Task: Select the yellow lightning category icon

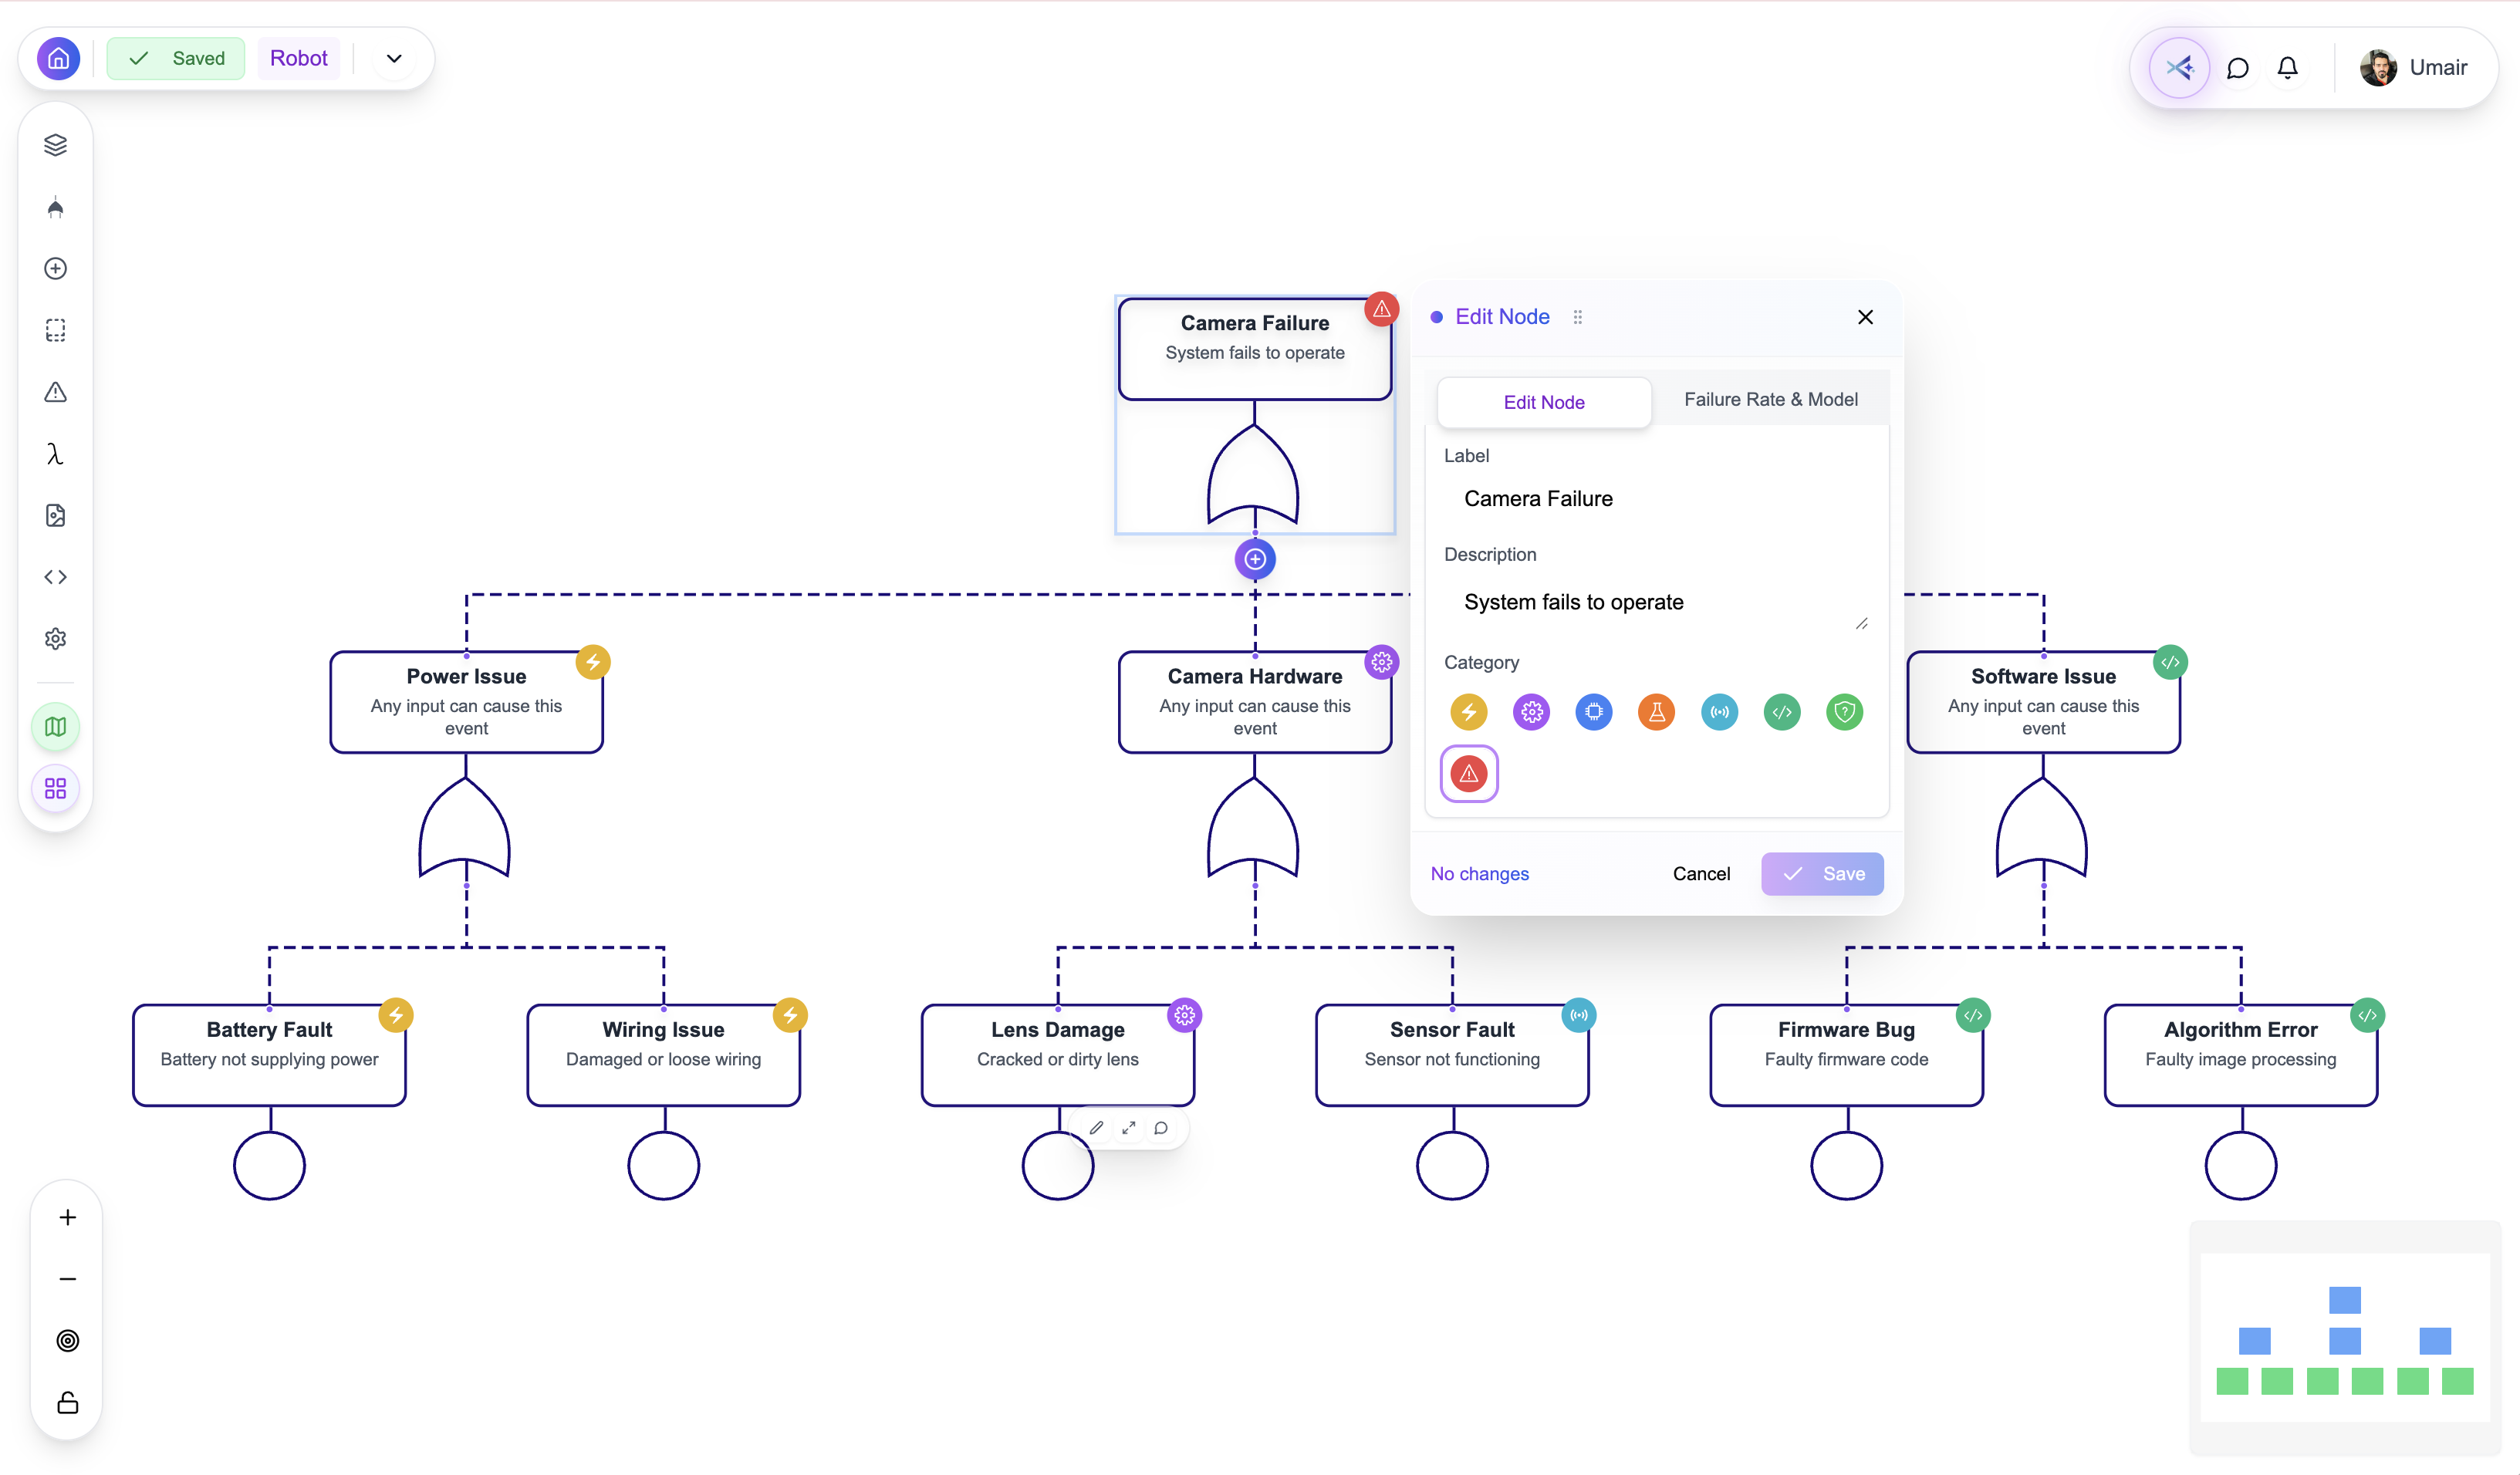Action: click(x=1468, y=712)
